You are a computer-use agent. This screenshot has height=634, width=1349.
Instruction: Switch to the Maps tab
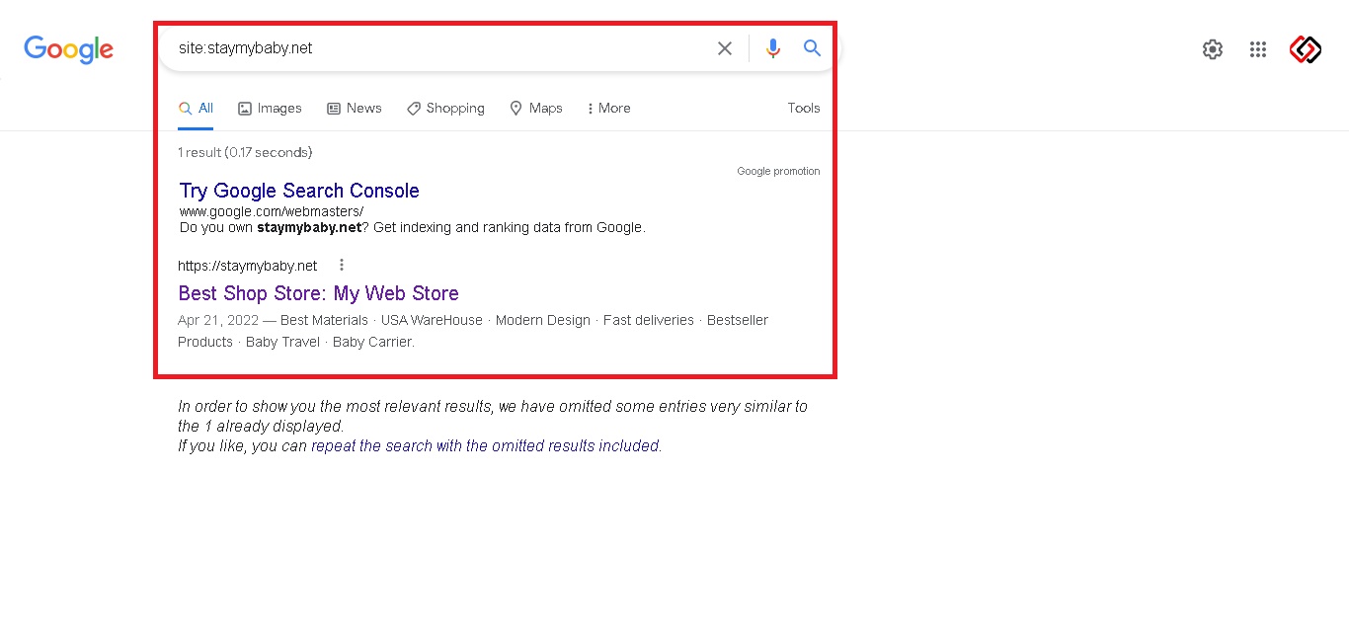click(536, 109)
